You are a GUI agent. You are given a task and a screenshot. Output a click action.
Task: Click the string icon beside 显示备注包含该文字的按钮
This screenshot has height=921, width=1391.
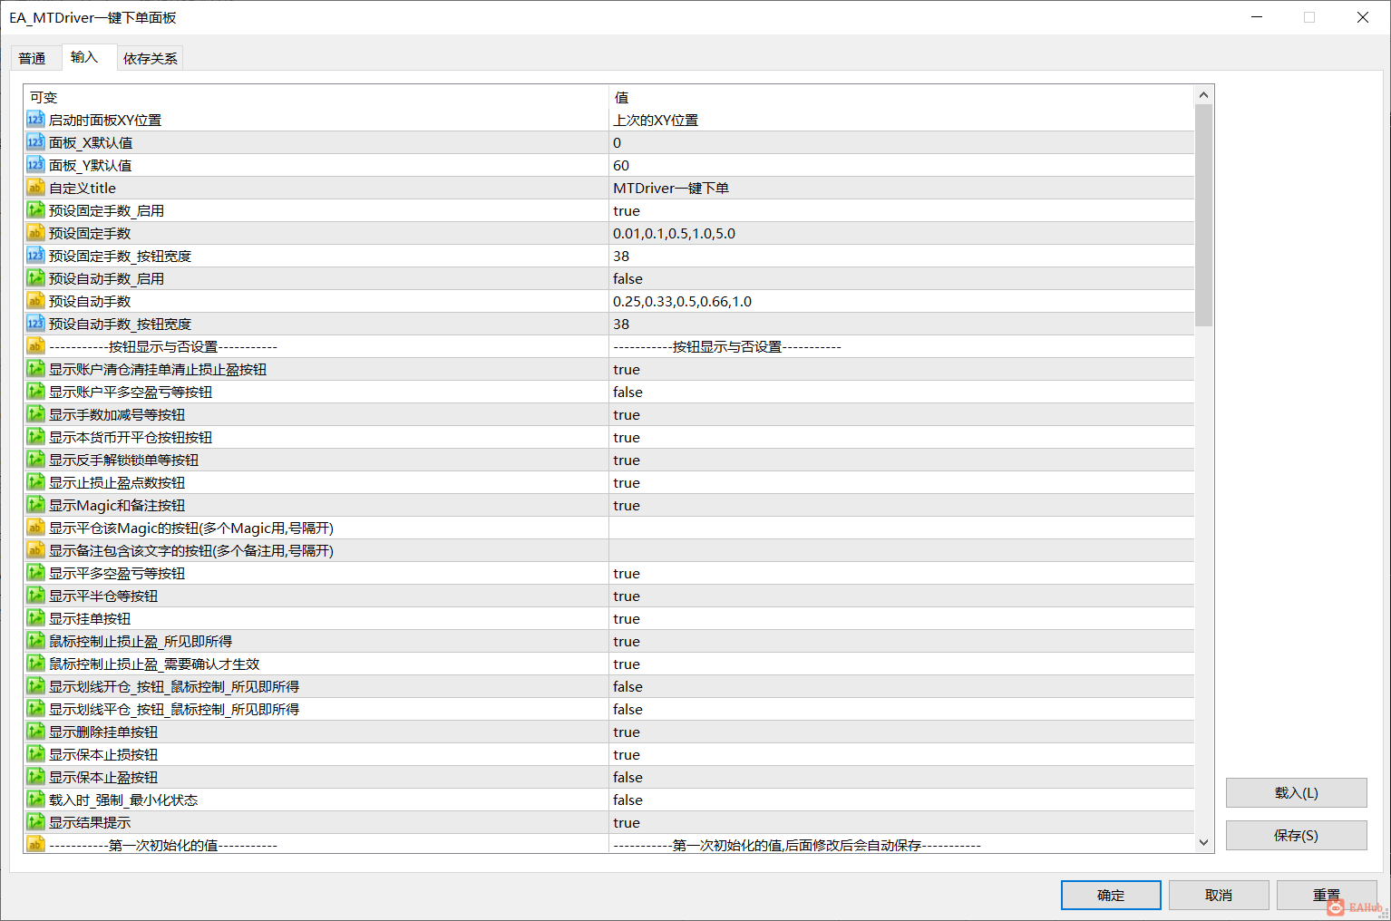click(35, 550)
